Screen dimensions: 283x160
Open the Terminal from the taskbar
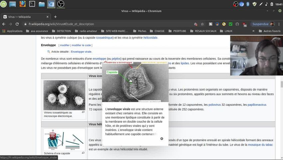[x=32, y=4]
